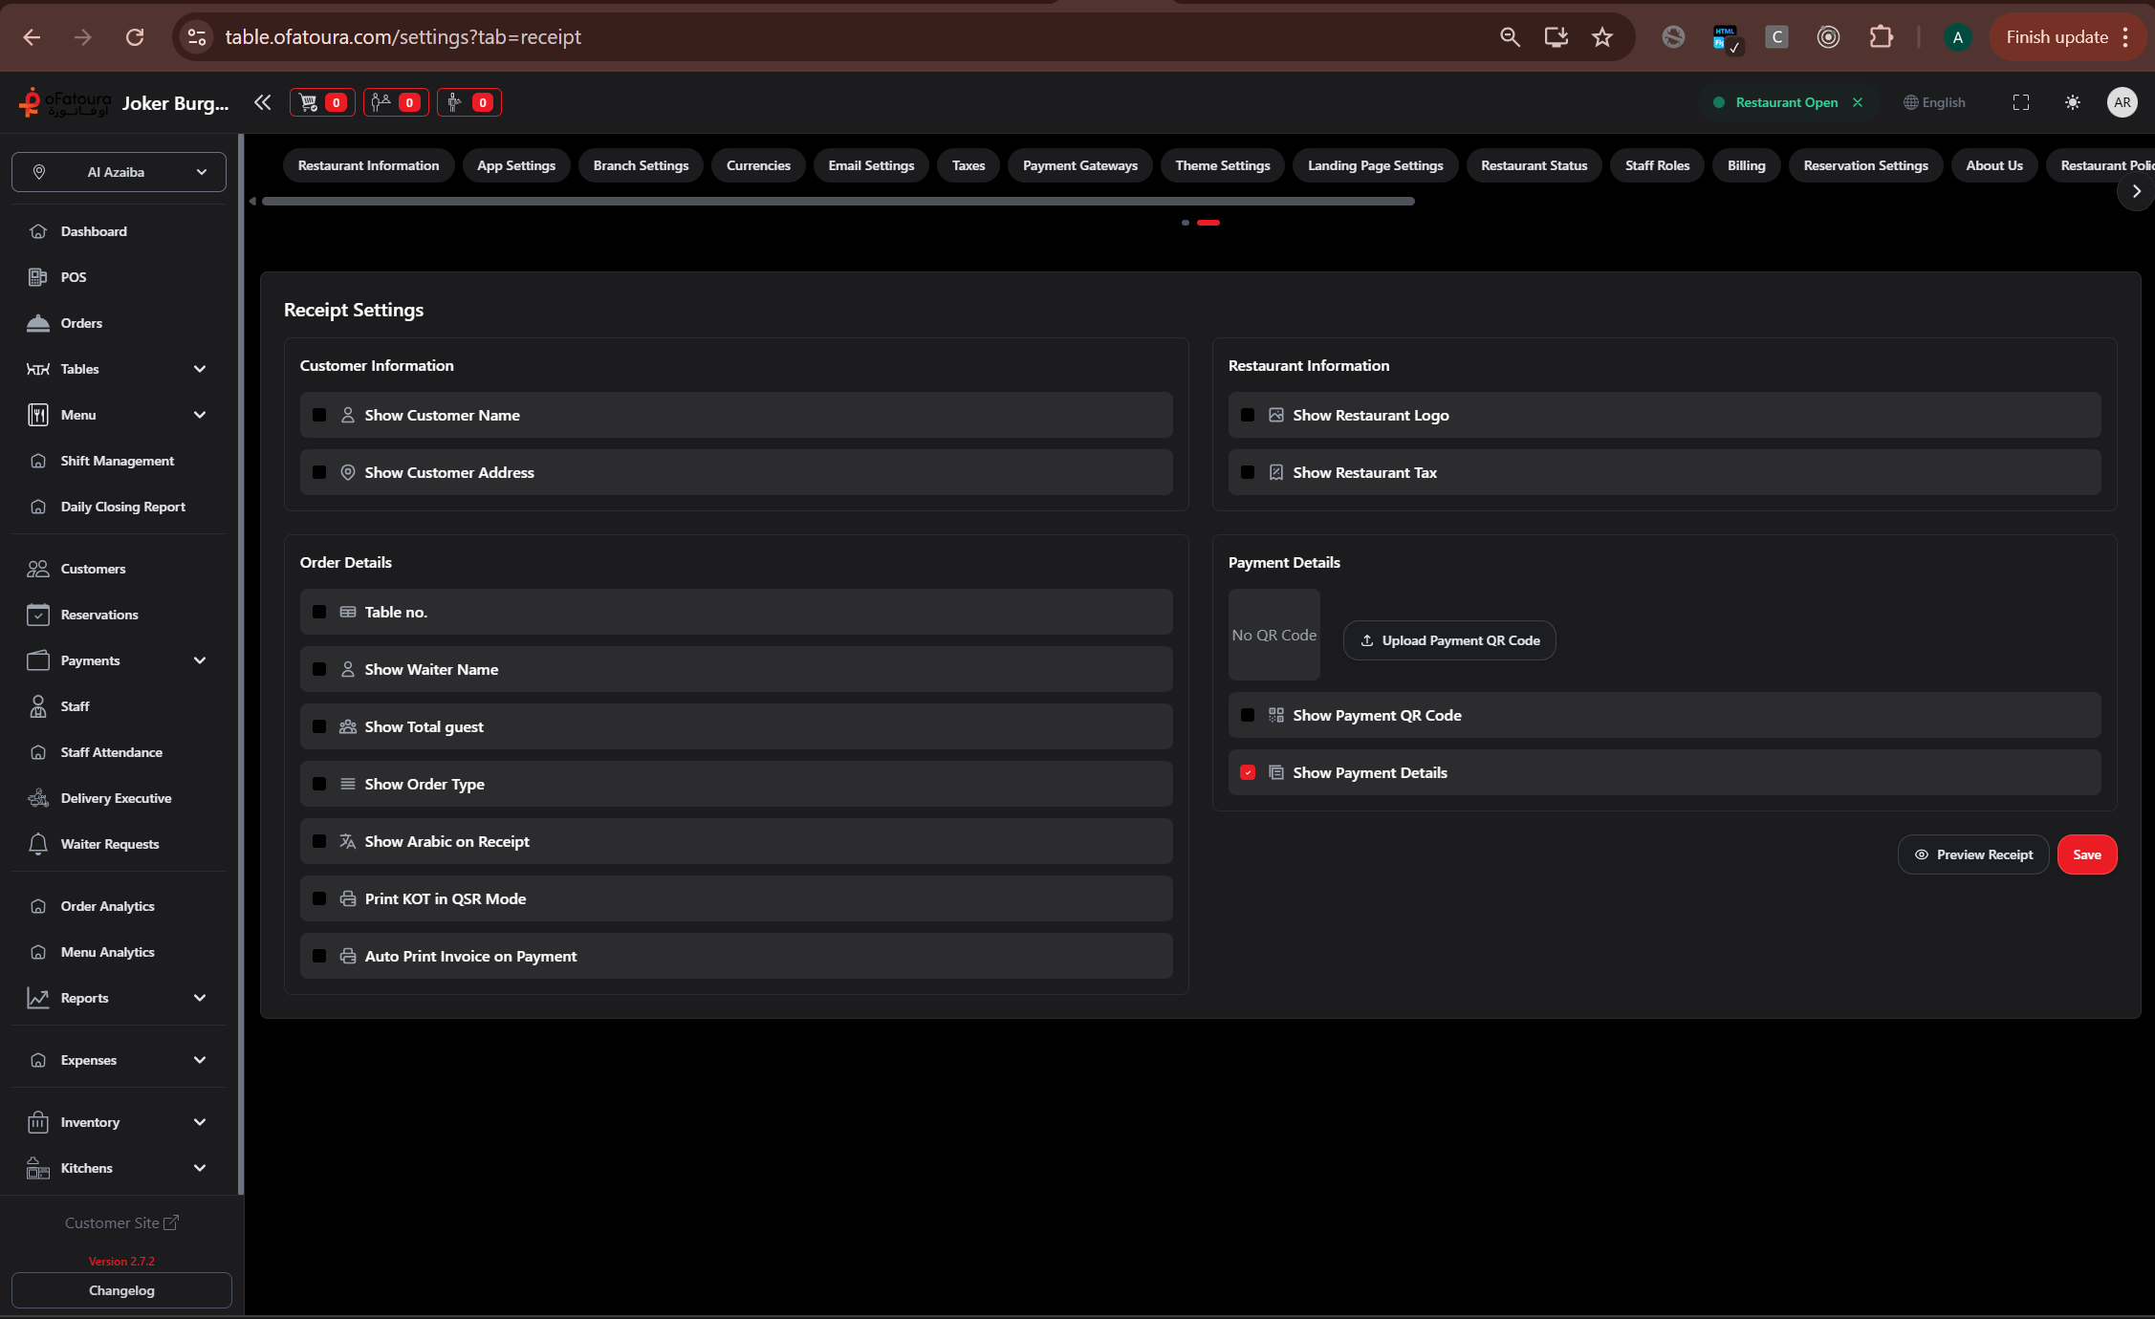Collapse sidebar with double chevron icon

pyautogui.click(x=262, y=102)
